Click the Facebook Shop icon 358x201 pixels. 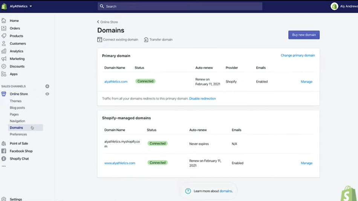pos(4,151)
